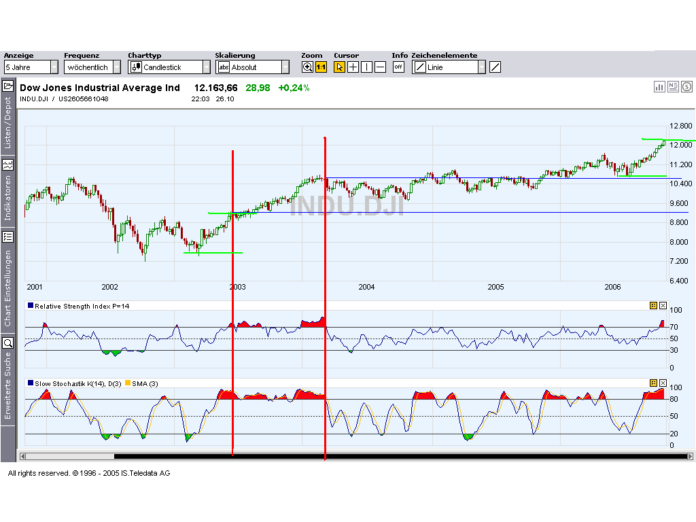Click the 12.800 price axis label

point(680,126)
